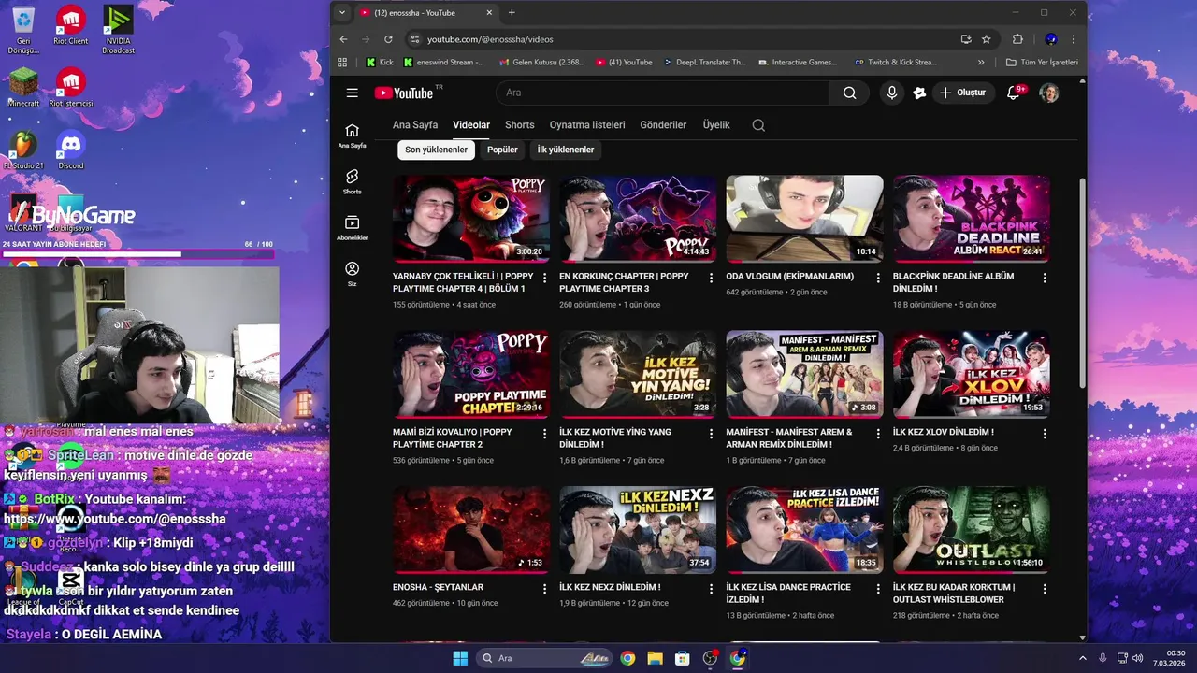Viewport: 1197px width, 673px height.
Task: Open the Gönderiler tab
Action: point(663,125)
